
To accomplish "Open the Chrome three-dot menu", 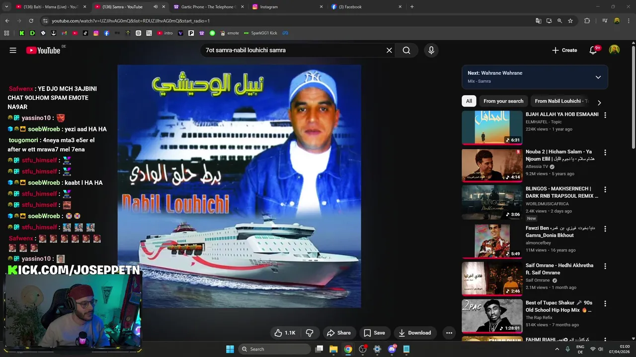I will click(629, 21).
